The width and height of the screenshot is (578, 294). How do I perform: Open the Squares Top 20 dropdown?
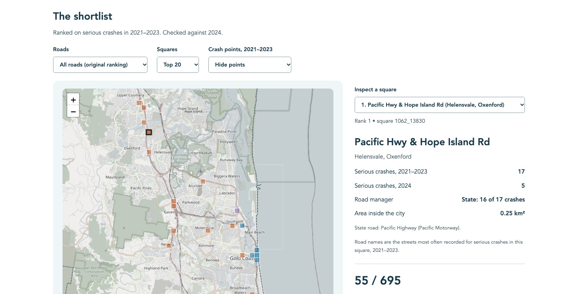click(x=178, y=65)
